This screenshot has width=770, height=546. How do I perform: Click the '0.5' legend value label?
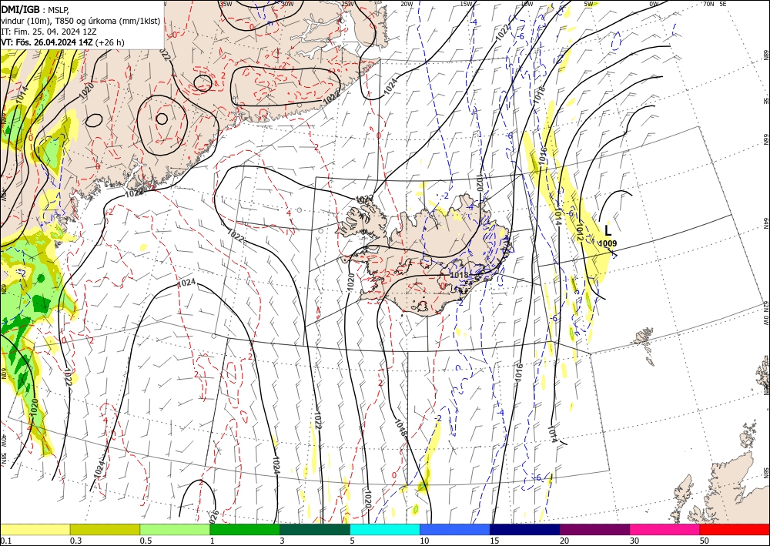click(x=145, y=541)
